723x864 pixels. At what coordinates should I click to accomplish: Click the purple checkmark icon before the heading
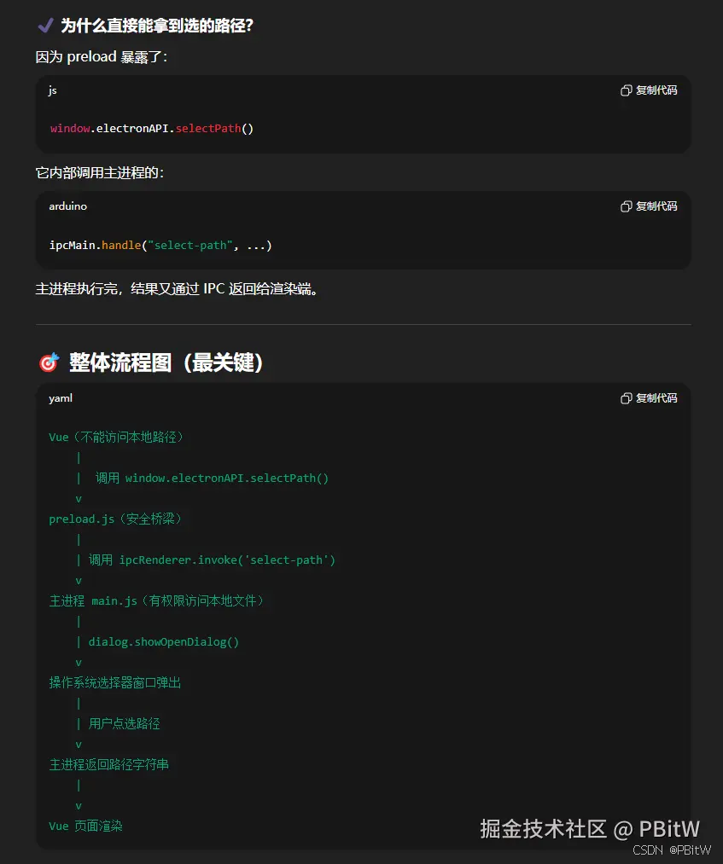click(45, 26)
